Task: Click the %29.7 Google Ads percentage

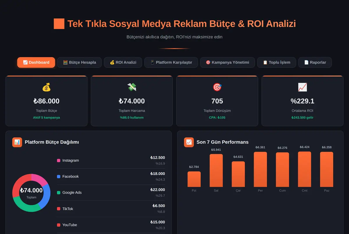Action: coord(160,196)
